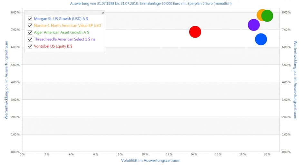Click the Threadneedle American Select legend text
Screen dimensions: 303x166
tap(64, 39)
